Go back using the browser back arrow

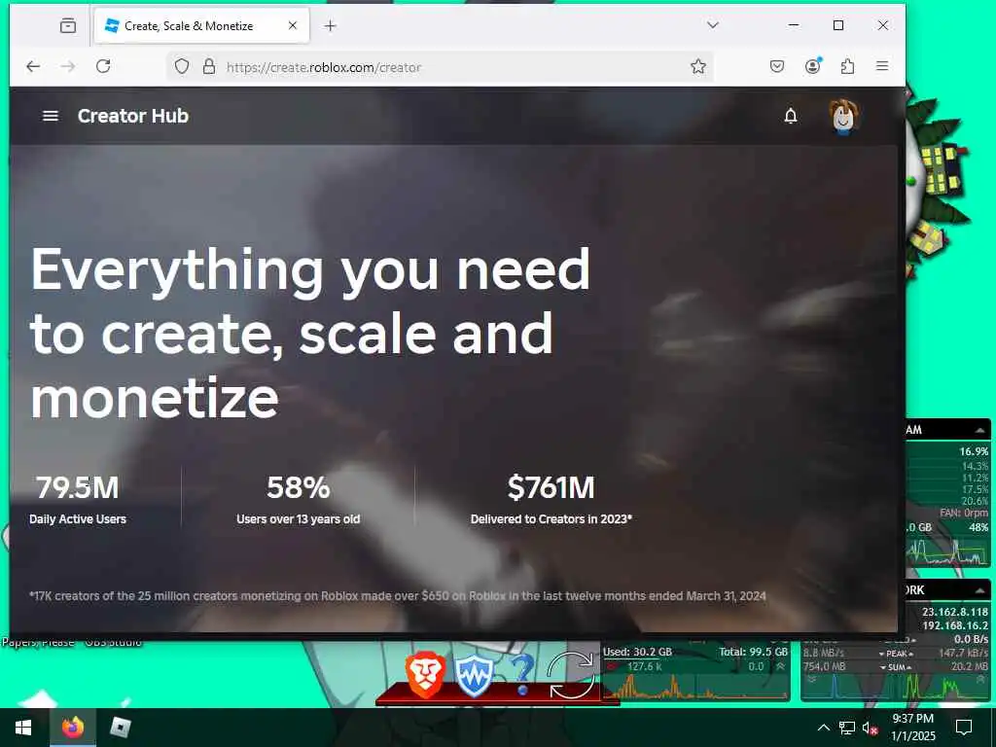click(33, 66)
